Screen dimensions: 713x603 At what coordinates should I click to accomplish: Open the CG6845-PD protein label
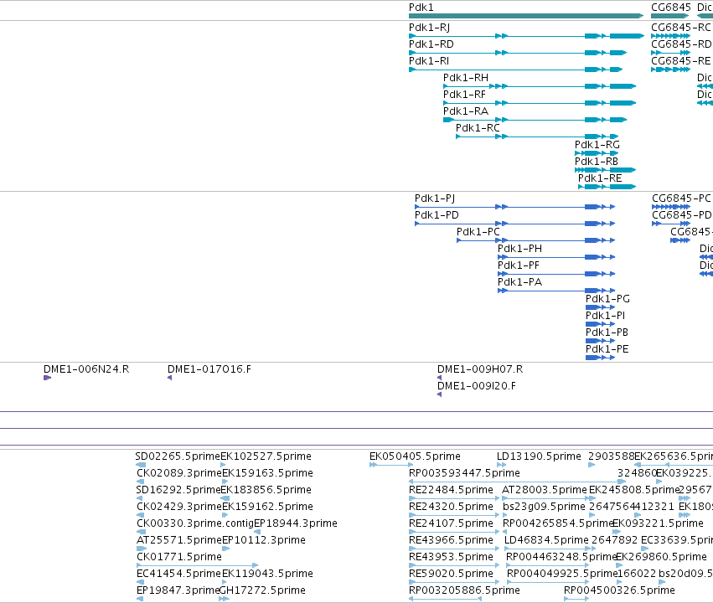pyautogui.click(x=682, y=215)
